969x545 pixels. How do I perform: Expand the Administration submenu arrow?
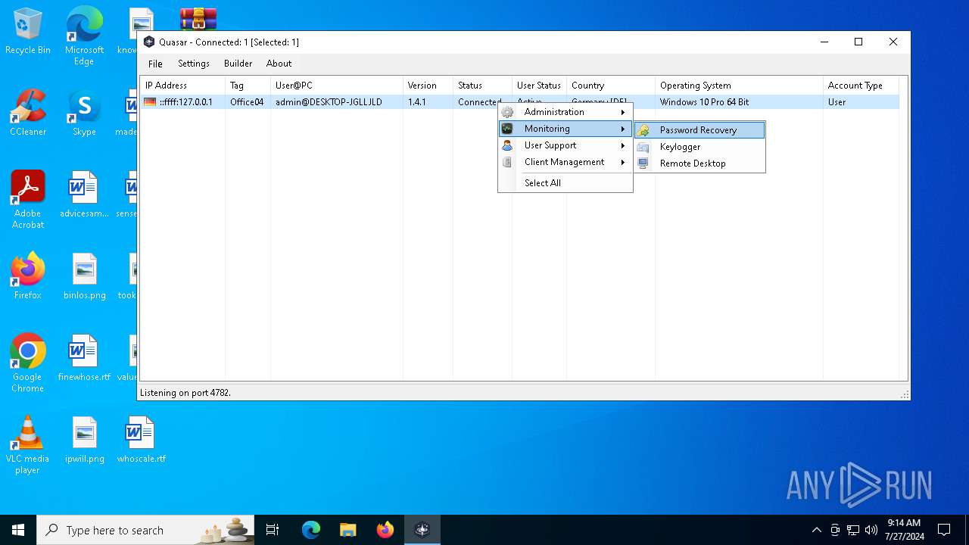(623, 112)
